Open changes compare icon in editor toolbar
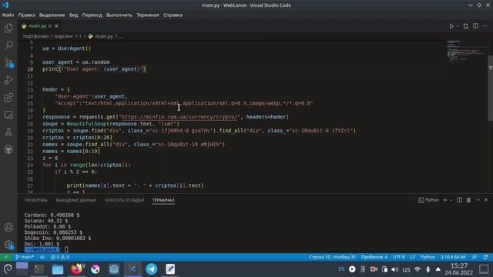The image size is (493, 277). point(465,26)
